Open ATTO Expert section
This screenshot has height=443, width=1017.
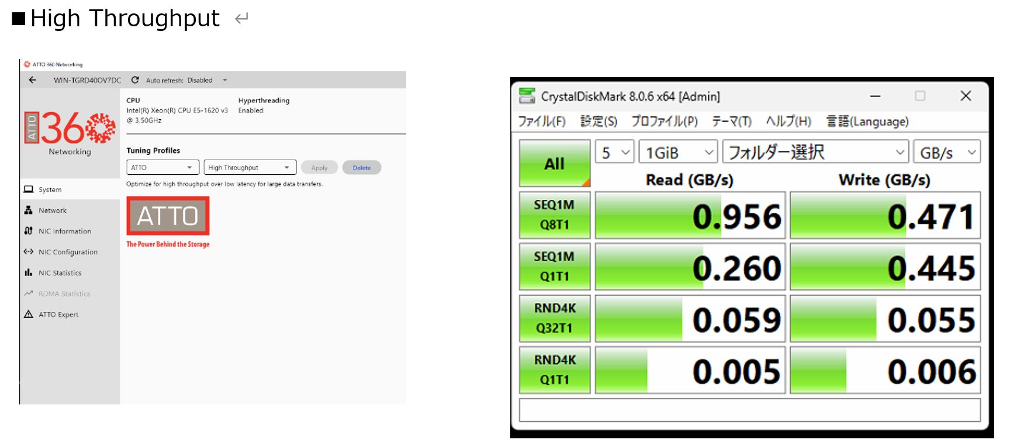70,314
